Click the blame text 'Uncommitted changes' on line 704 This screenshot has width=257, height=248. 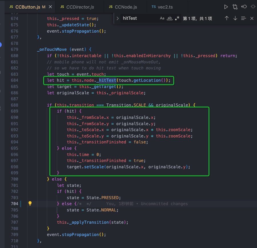click(x=164, y=204)
